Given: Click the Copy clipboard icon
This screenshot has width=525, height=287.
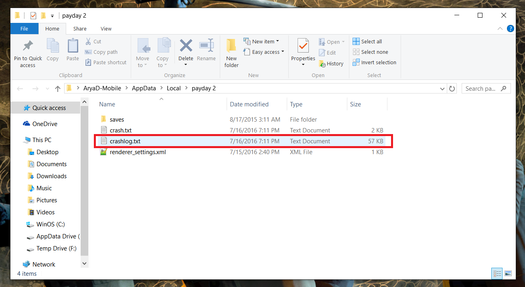Looking at the screenshot, I should [x=53, y=46].
